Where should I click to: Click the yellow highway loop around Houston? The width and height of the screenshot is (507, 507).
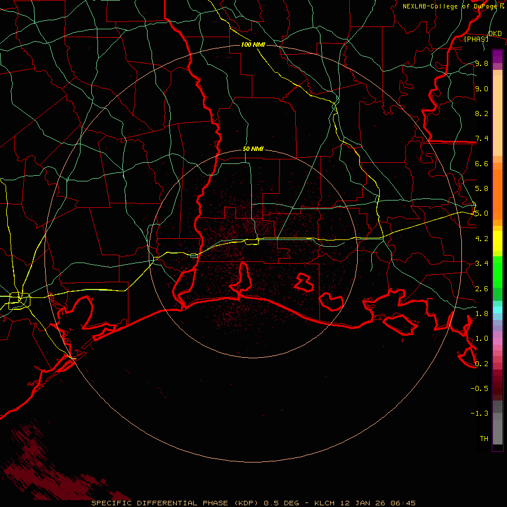point(19,301)
